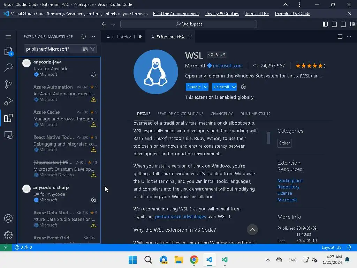
Task: Expand the Disable button dropdown
Action: click(x=206, y=87)
